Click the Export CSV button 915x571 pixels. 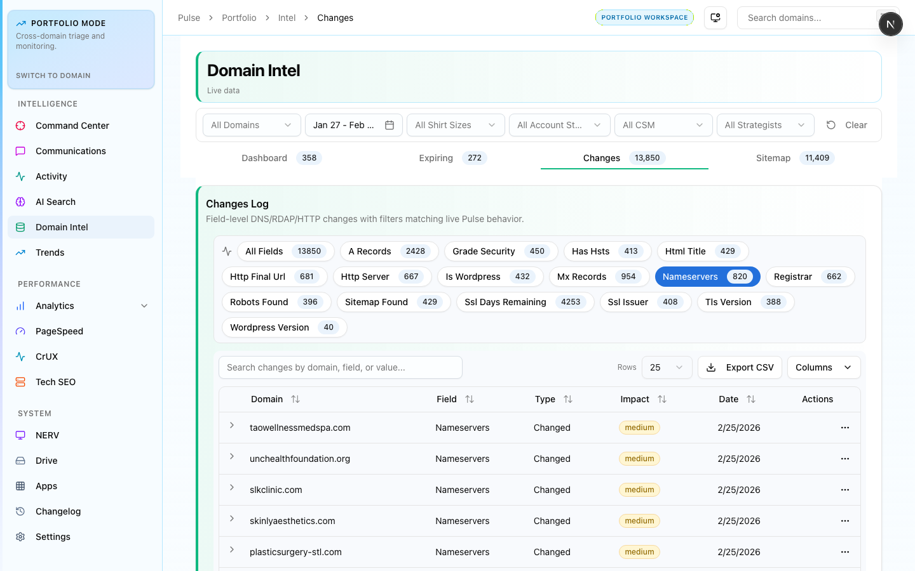[x=740, y=367]
